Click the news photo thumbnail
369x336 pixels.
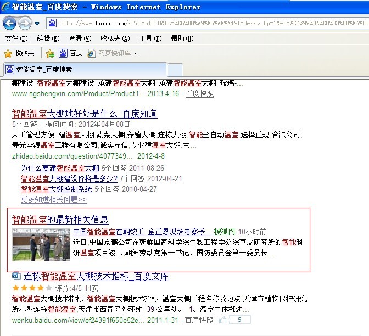point(41,245)
